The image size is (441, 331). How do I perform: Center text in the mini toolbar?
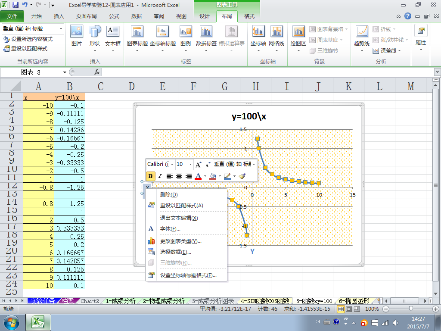179,176
